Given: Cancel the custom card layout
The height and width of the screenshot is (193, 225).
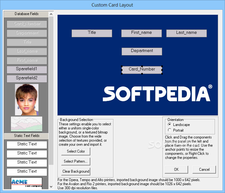Looking at the screenshot, I should 204,170.
